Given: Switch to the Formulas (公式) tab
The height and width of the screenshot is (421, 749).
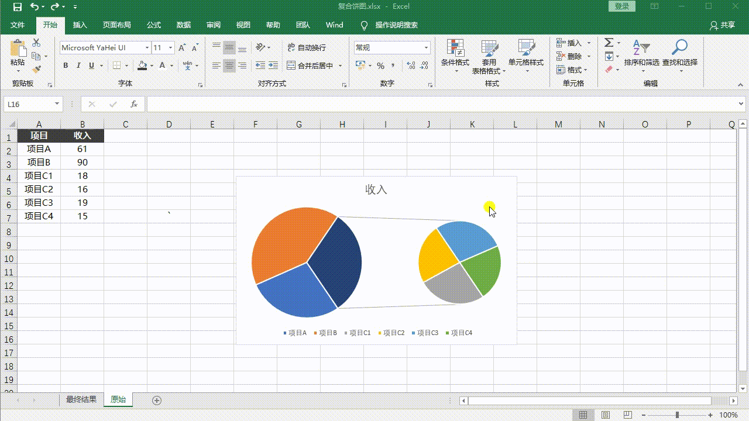Looking at the screenshot, I should [154, 25].
